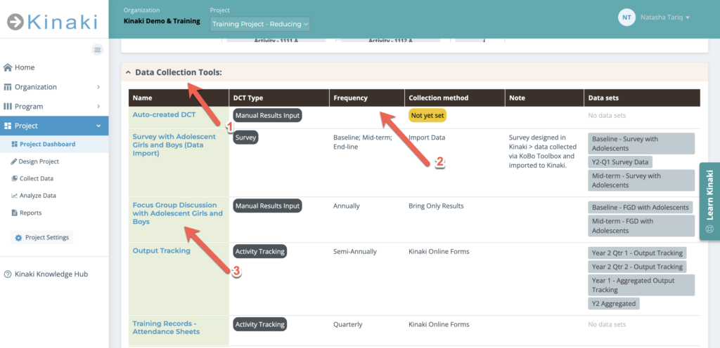
Task: Open Kinaki Knowledge Hub link
Action: pyautogui.click(x=51, y=274)
